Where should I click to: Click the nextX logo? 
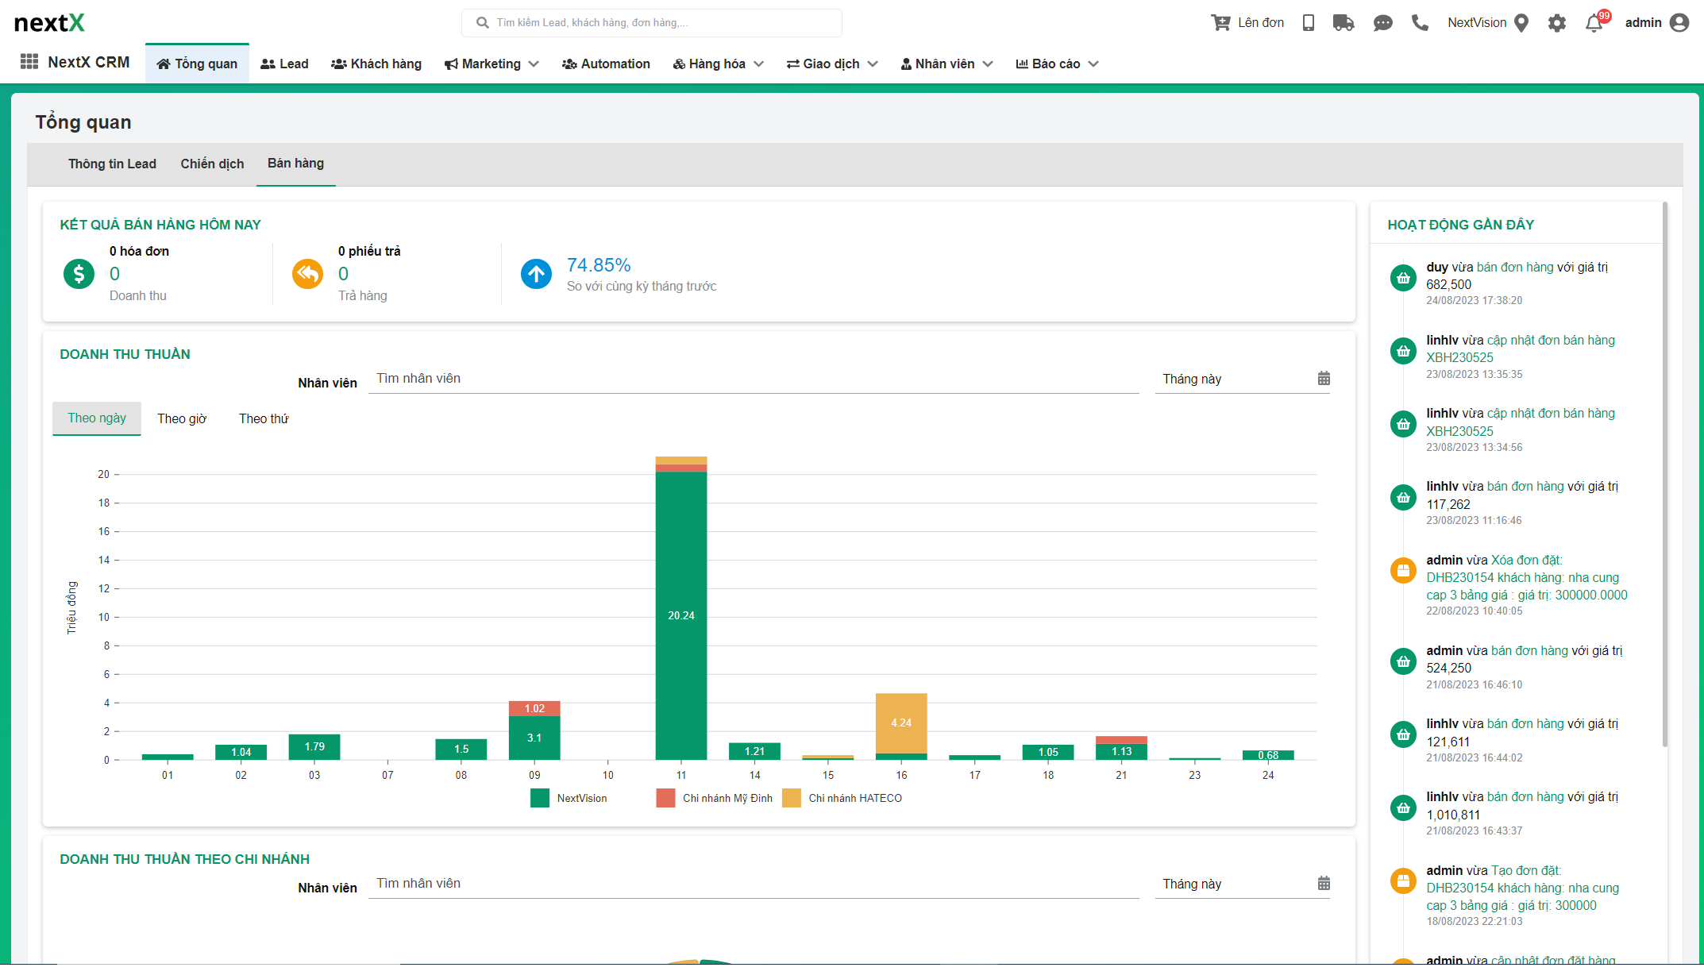[x=49, y=22]
